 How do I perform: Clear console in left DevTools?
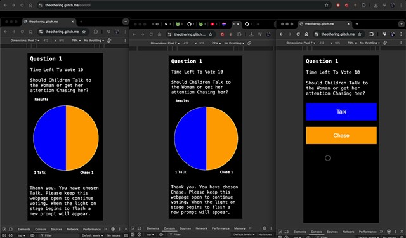(11, 235)
